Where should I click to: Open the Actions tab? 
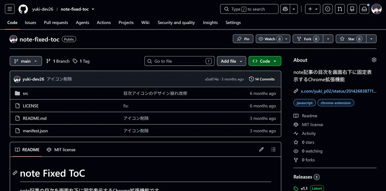click(104, 22)
